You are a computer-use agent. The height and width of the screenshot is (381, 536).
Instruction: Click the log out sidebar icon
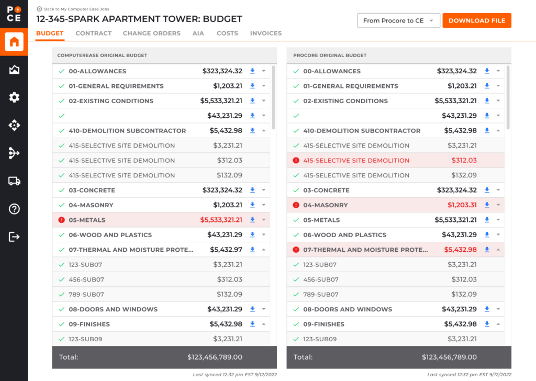pos(14,237)
